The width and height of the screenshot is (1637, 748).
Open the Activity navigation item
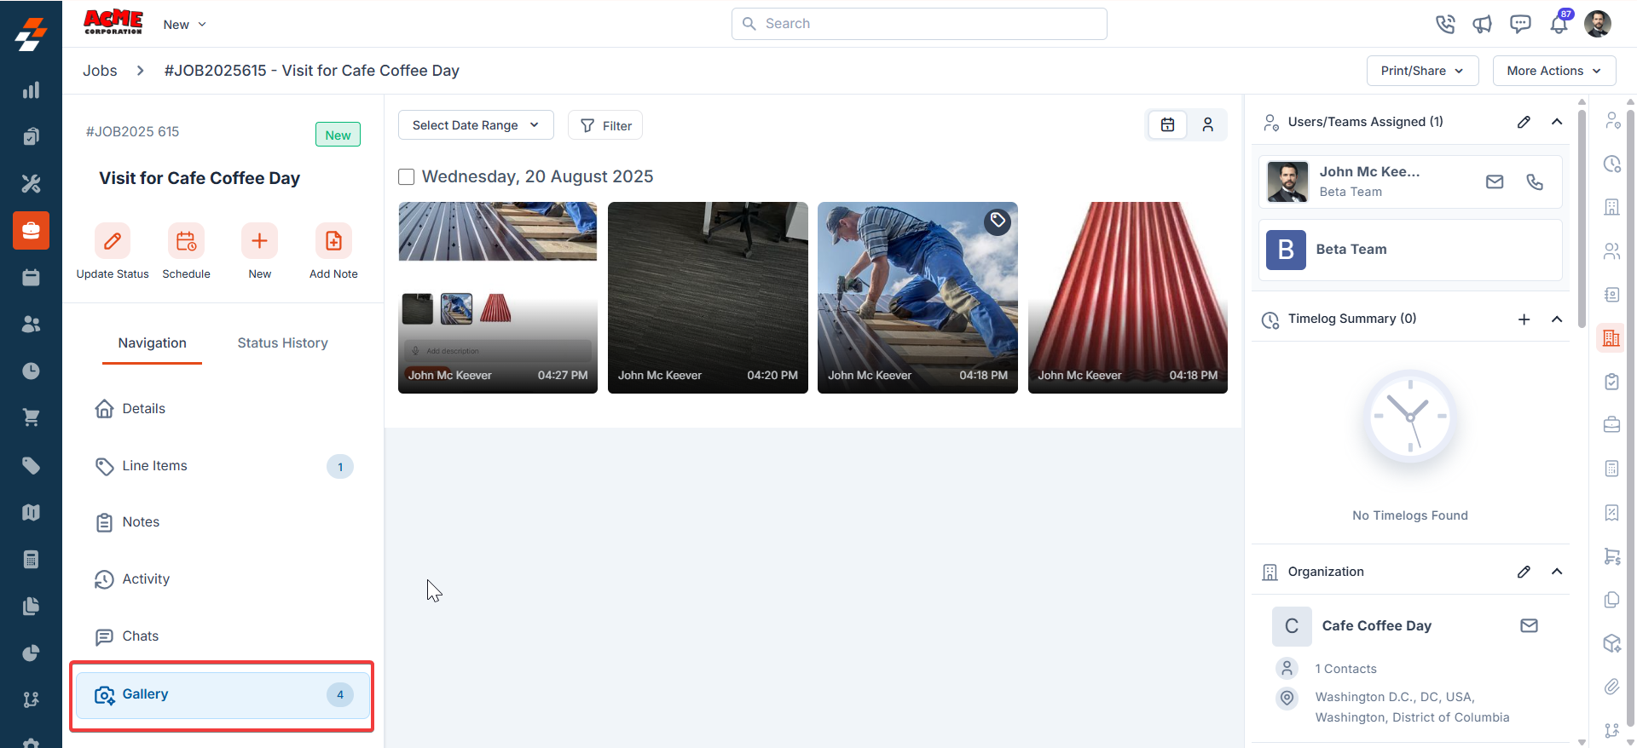click(223, 579)
